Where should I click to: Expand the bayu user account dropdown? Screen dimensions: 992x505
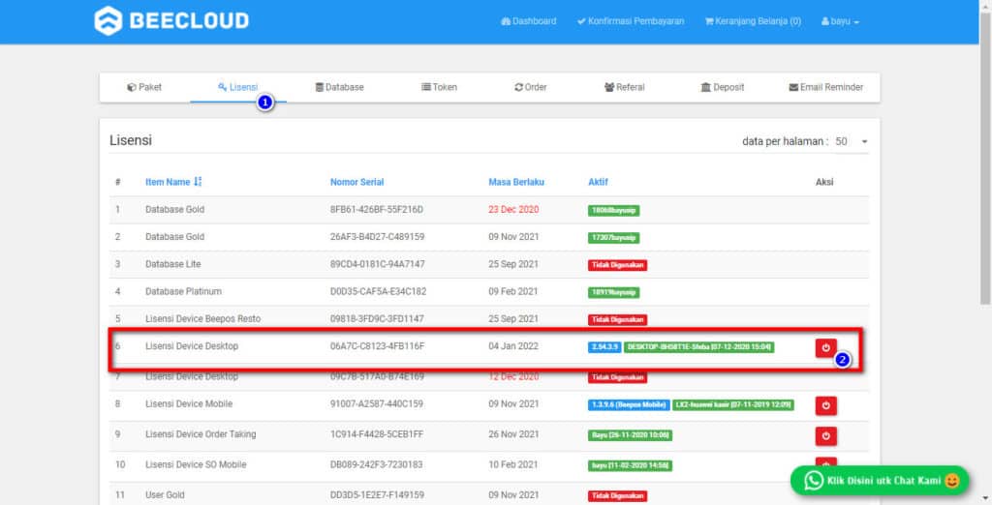click(840, 21)
